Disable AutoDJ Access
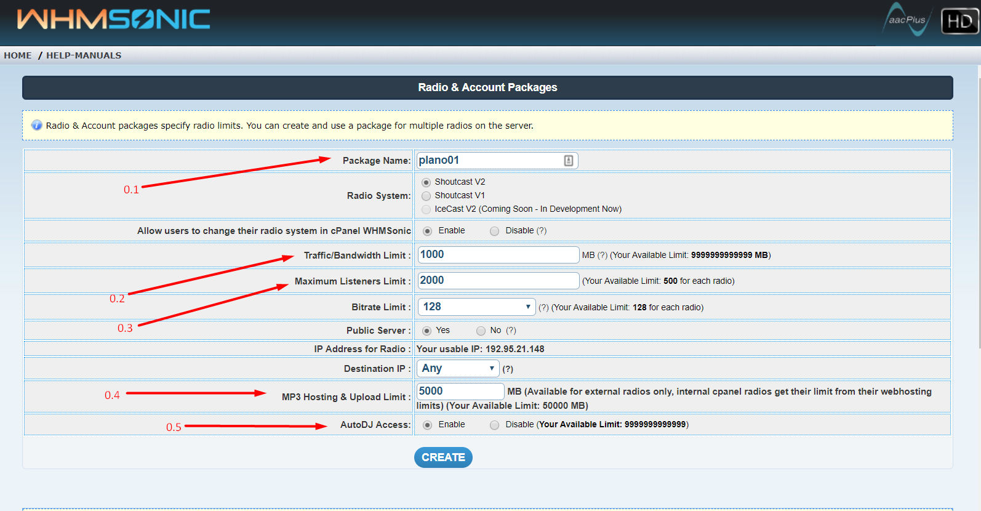 point(494,425)
